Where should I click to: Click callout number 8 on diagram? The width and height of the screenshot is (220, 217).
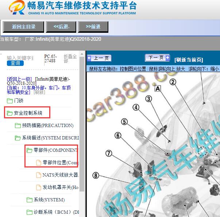point(96,175)
